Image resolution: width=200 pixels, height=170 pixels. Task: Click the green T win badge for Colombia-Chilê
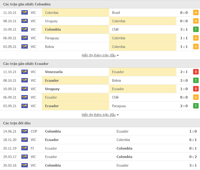click(x=196, y=29)
